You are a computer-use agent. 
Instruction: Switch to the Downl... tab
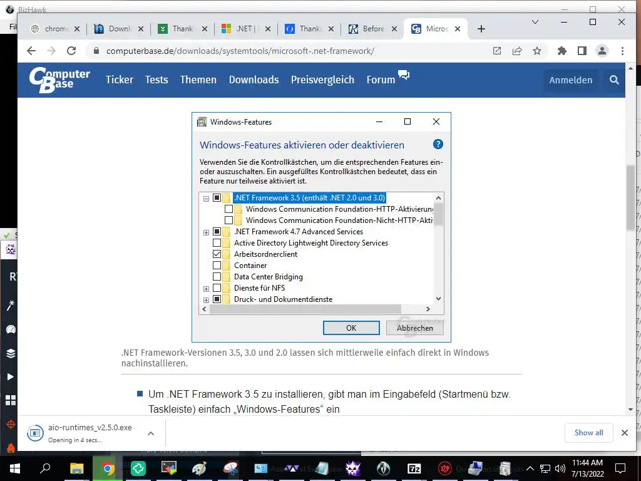(x=118, y=29)
